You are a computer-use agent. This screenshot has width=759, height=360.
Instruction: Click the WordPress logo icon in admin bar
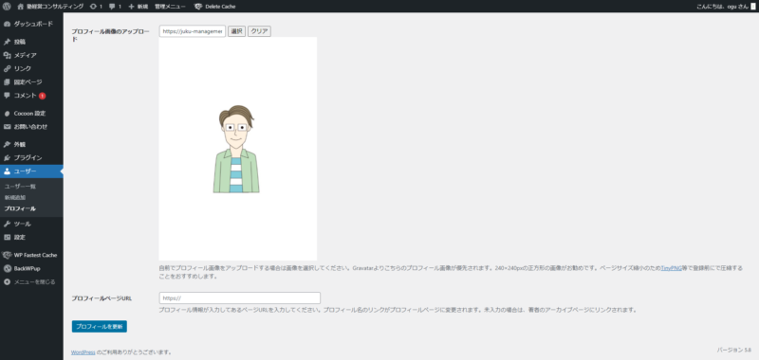pos(7,7)
